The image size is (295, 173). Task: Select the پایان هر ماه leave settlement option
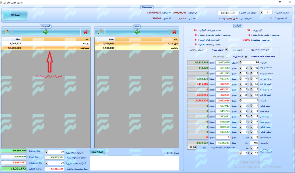tap(226, 56)
